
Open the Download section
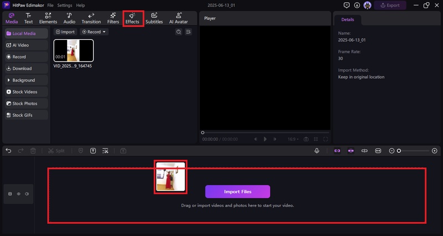pyautogui.click(x=26, y=68)
